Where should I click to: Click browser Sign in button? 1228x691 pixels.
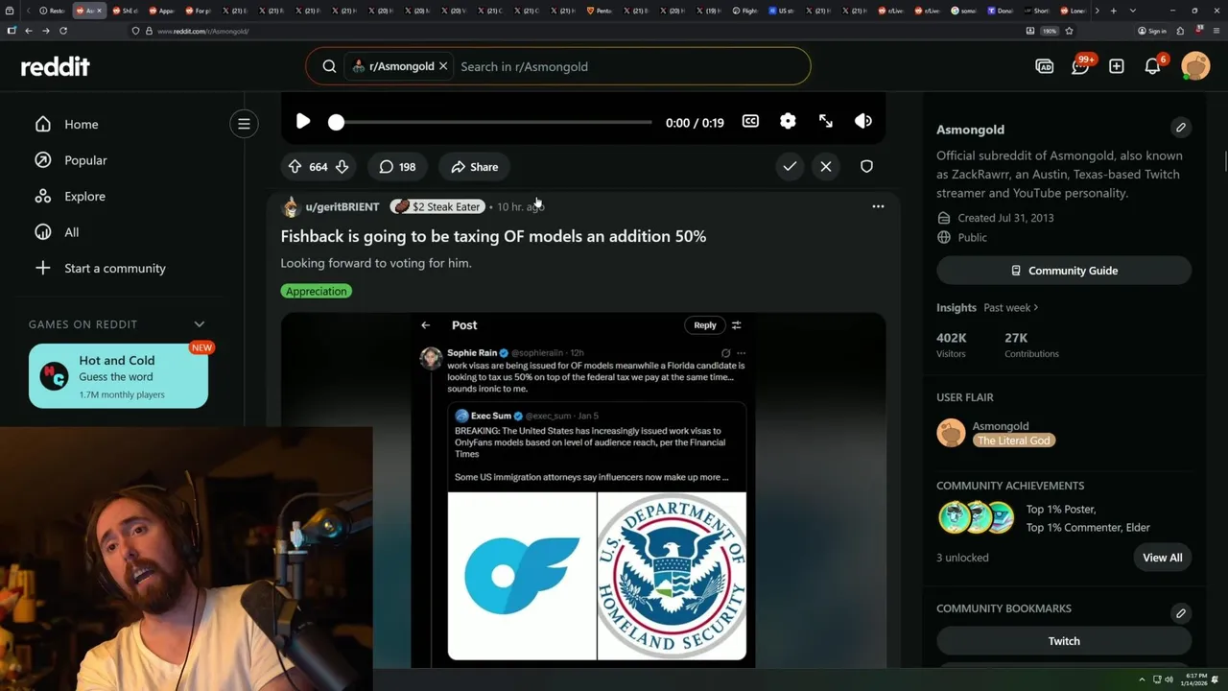pyautogui.click(x=1152, y=31)
